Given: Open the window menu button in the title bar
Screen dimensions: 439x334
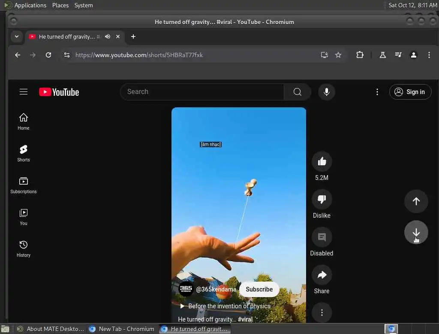Looking at the screenshot, I should point(13,21).
